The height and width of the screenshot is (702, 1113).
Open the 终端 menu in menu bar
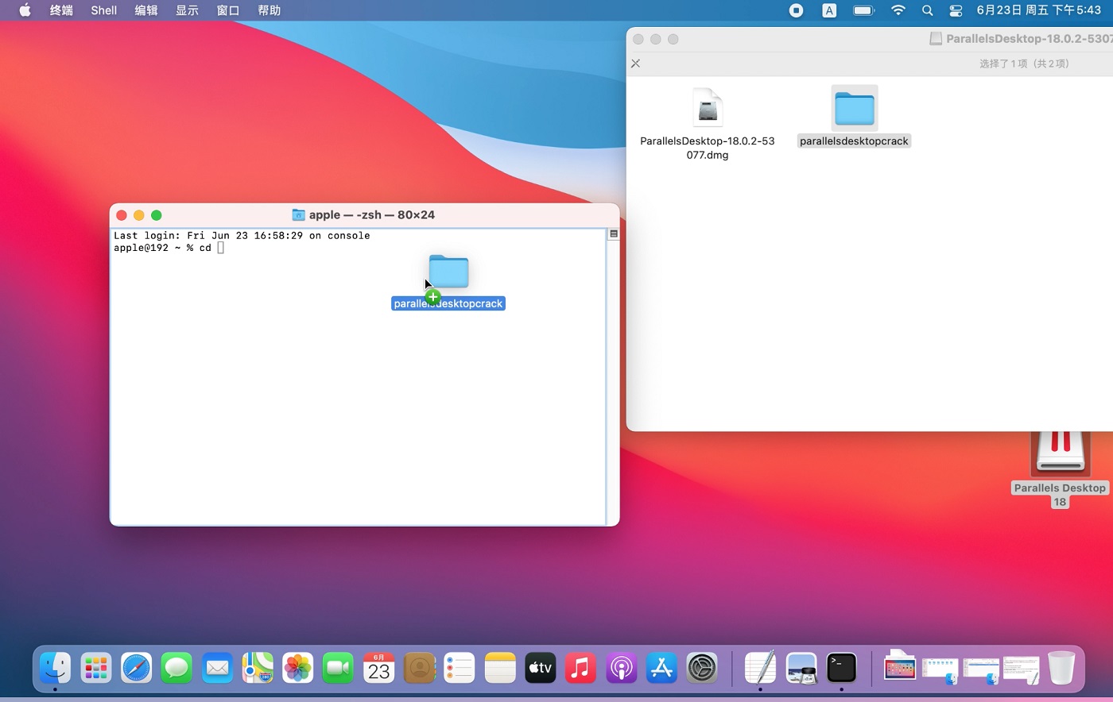[x=61, y=10]
